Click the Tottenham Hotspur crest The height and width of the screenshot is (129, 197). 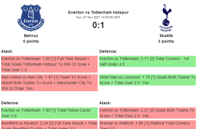(x=166, y=17)
